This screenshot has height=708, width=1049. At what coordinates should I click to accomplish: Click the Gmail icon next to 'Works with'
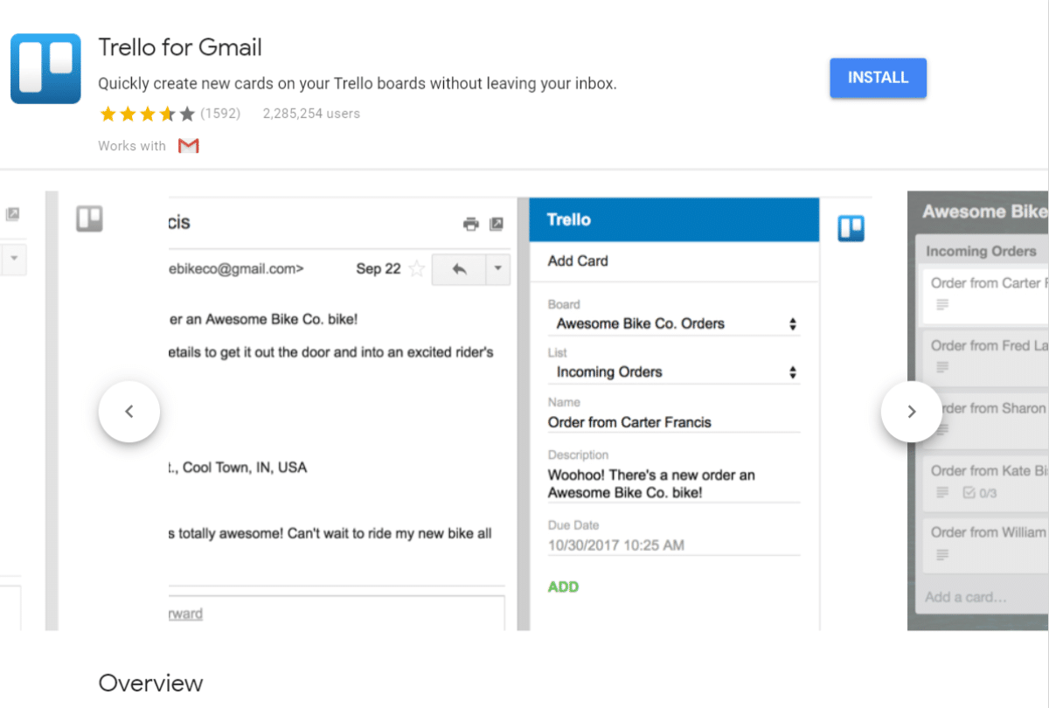click(x=188, y=146)
